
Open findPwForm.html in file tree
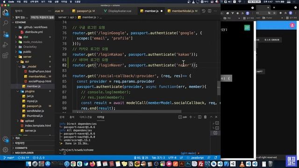pos(40,71)
